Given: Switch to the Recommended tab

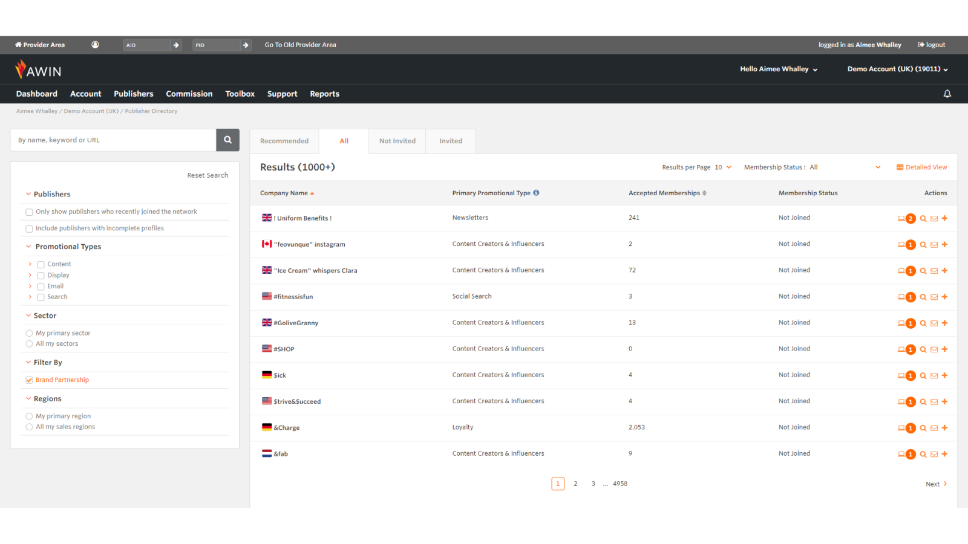Looking at the screenshot, I should (284, 141).
